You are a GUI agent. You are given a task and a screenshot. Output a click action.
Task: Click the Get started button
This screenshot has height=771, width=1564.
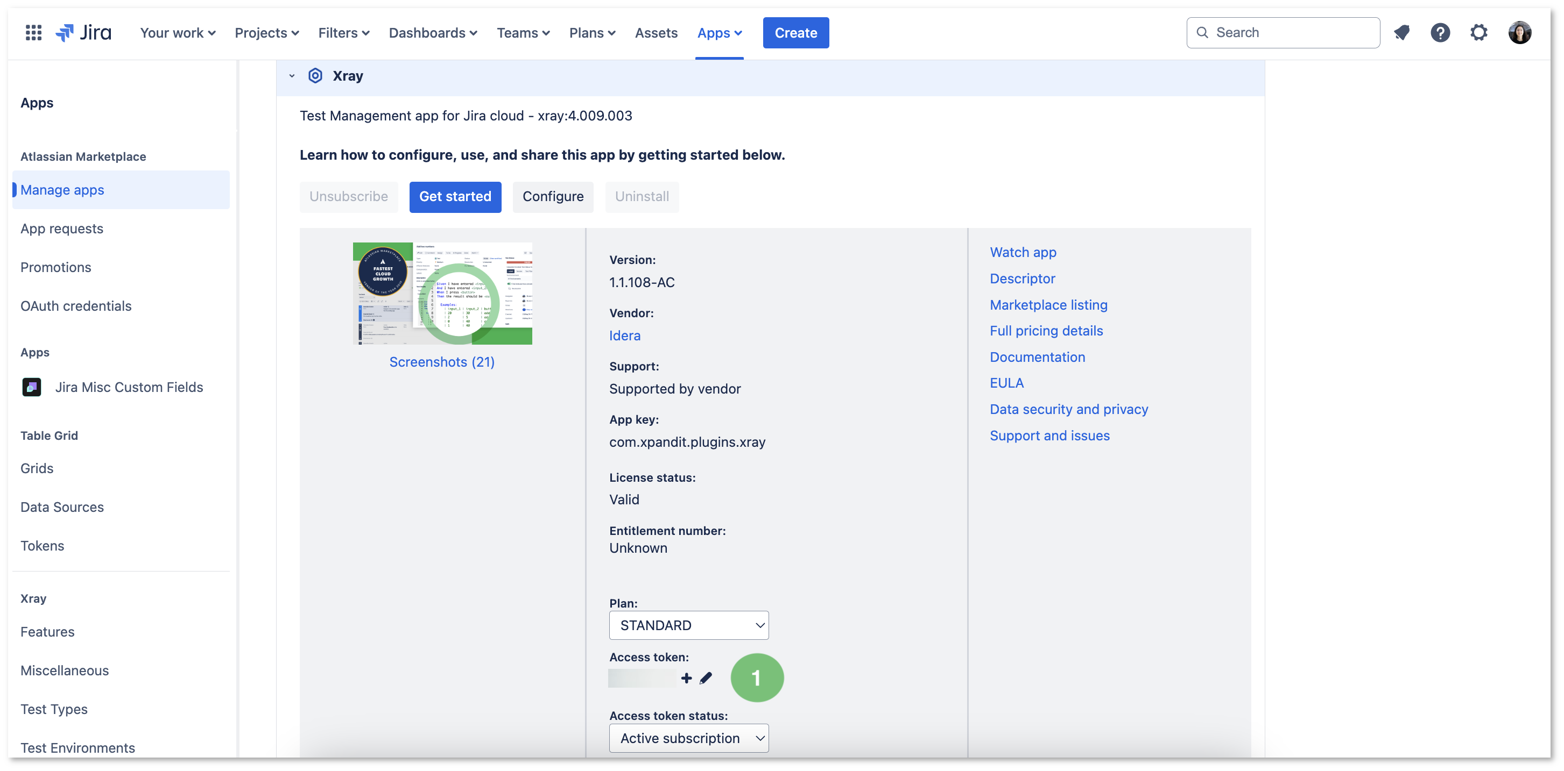tap(455, 197)
